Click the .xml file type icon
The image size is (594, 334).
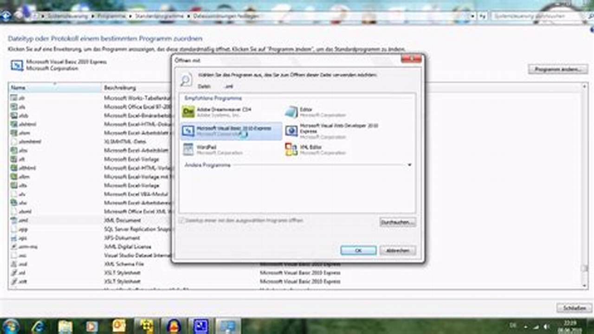[14, 220]
